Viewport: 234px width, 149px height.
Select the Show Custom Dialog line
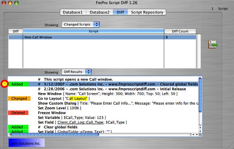[118, 103]
